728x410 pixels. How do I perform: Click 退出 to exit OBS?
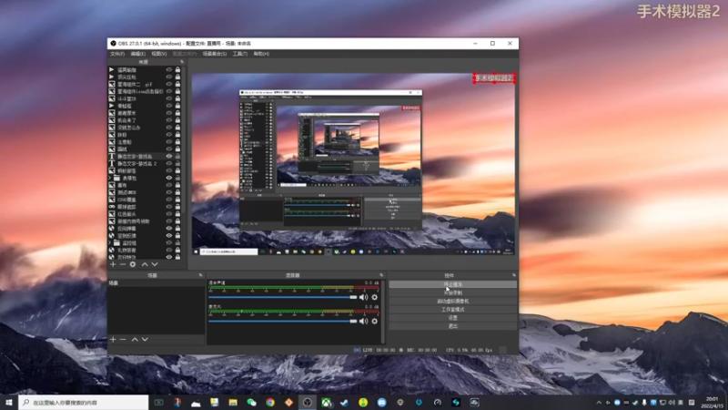(x=452, y=326)
